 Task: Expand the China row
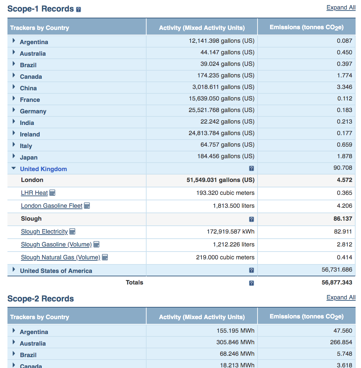pos(14,87)
